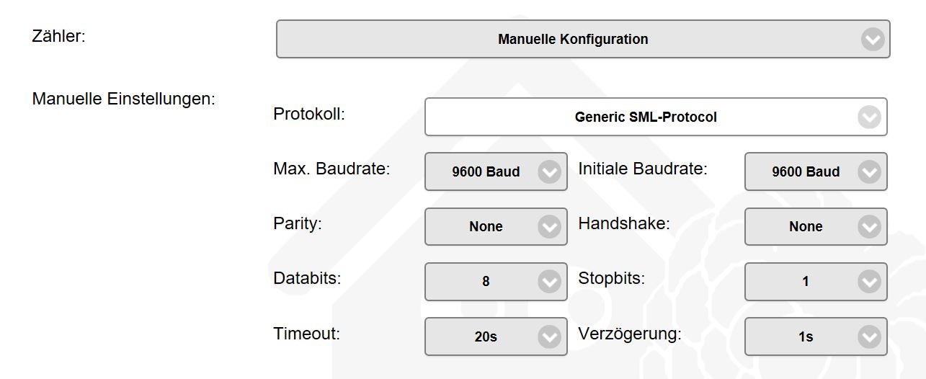Click the Max. Baudrate chevron arrow icon
This screenshot has height=379, width=926.
pyautogui.click(x=549, y=172)
